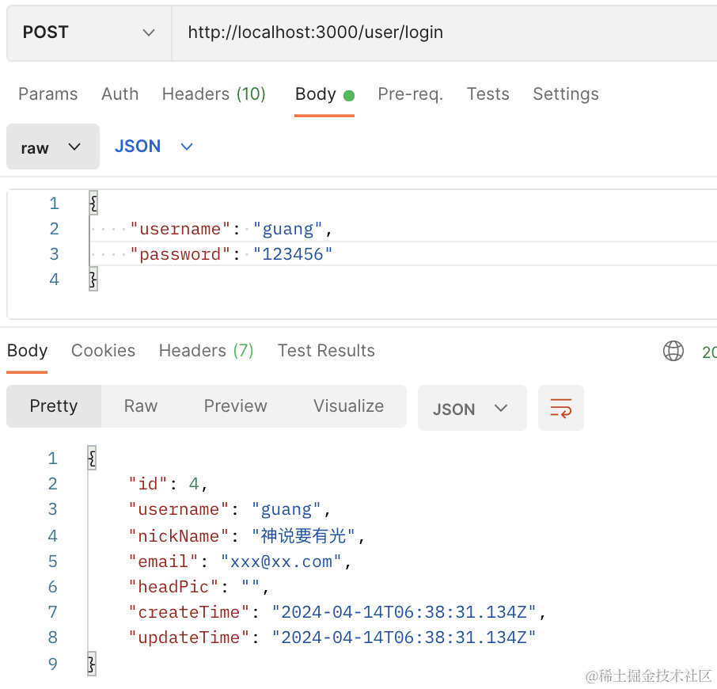
Task: Open the Auth tab
Action: coord(119,94)
